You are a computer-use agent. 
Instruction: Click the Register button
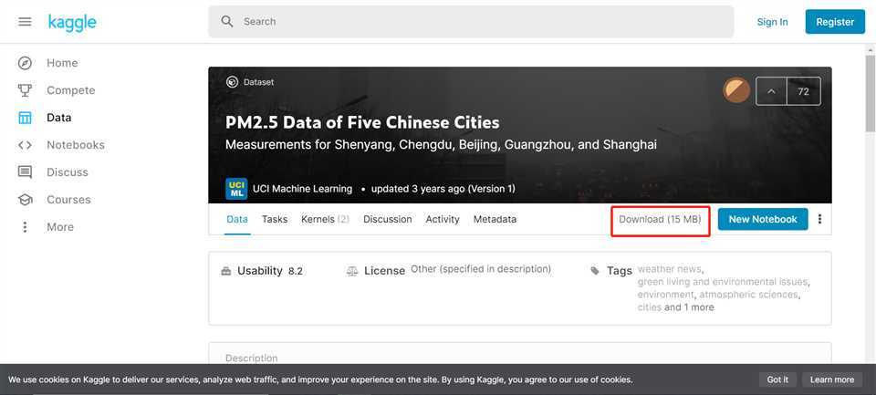coord(835,22)
